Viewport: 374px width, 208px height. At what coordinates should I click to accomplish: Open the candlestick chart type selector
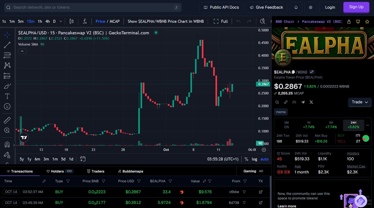click(71, 21)
